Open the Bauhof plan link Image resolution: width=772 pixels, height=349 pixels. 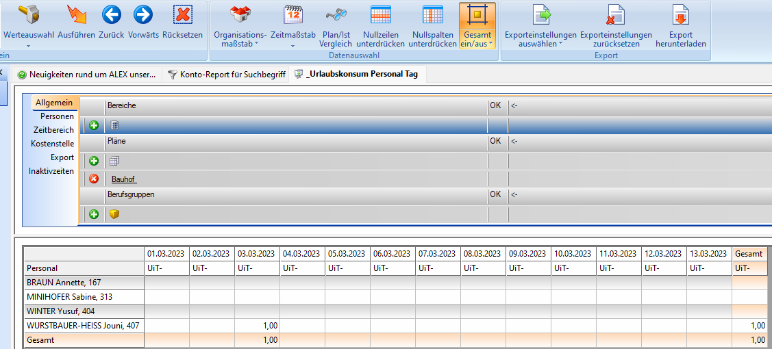pyautogui.click(x=123, y=179)
